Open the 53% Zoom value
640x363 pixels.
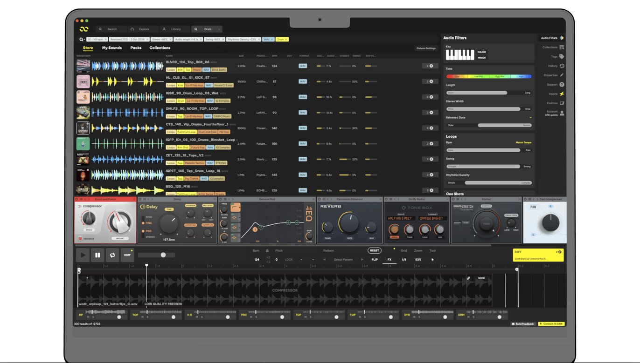coord(418,260)
